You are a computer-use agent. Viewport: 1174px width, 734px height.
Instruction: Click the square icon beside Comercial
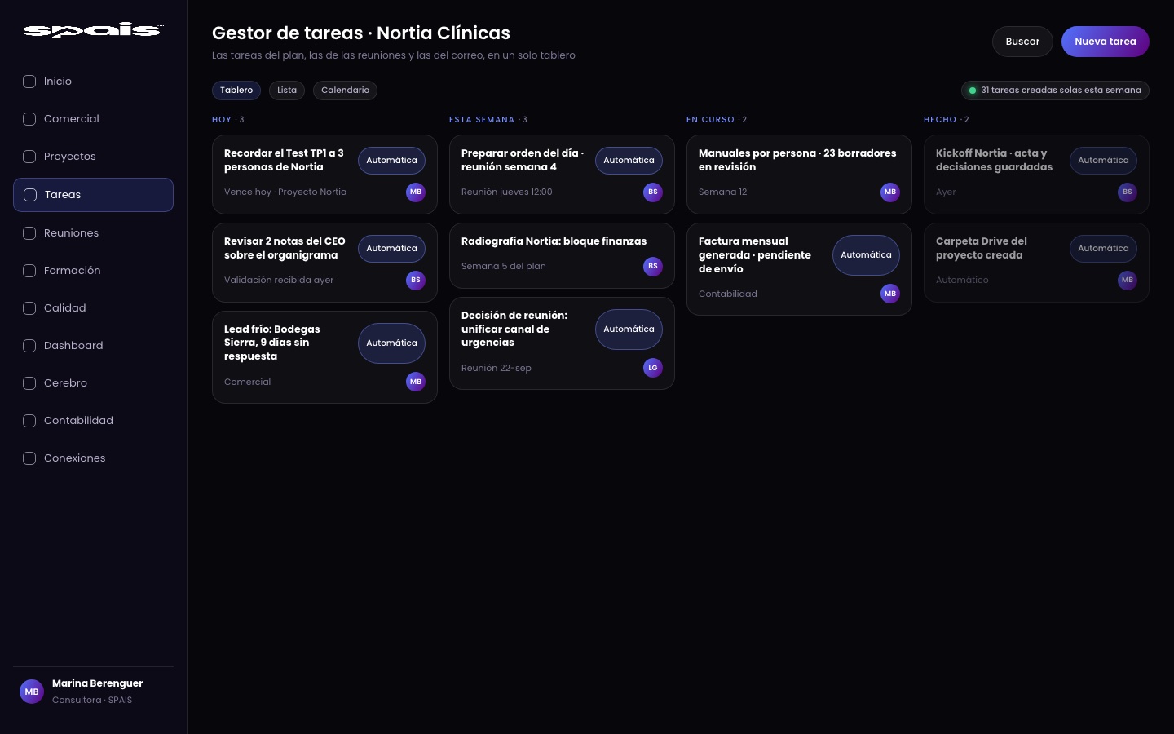point(29,119)
